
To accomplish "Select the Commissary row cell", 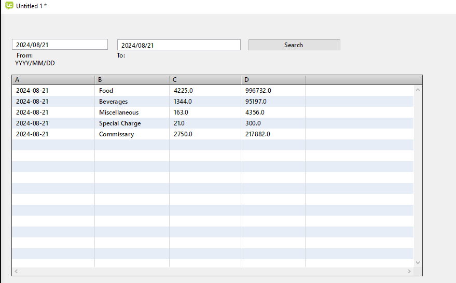I will pyautogui.click(x=116, y=134).
